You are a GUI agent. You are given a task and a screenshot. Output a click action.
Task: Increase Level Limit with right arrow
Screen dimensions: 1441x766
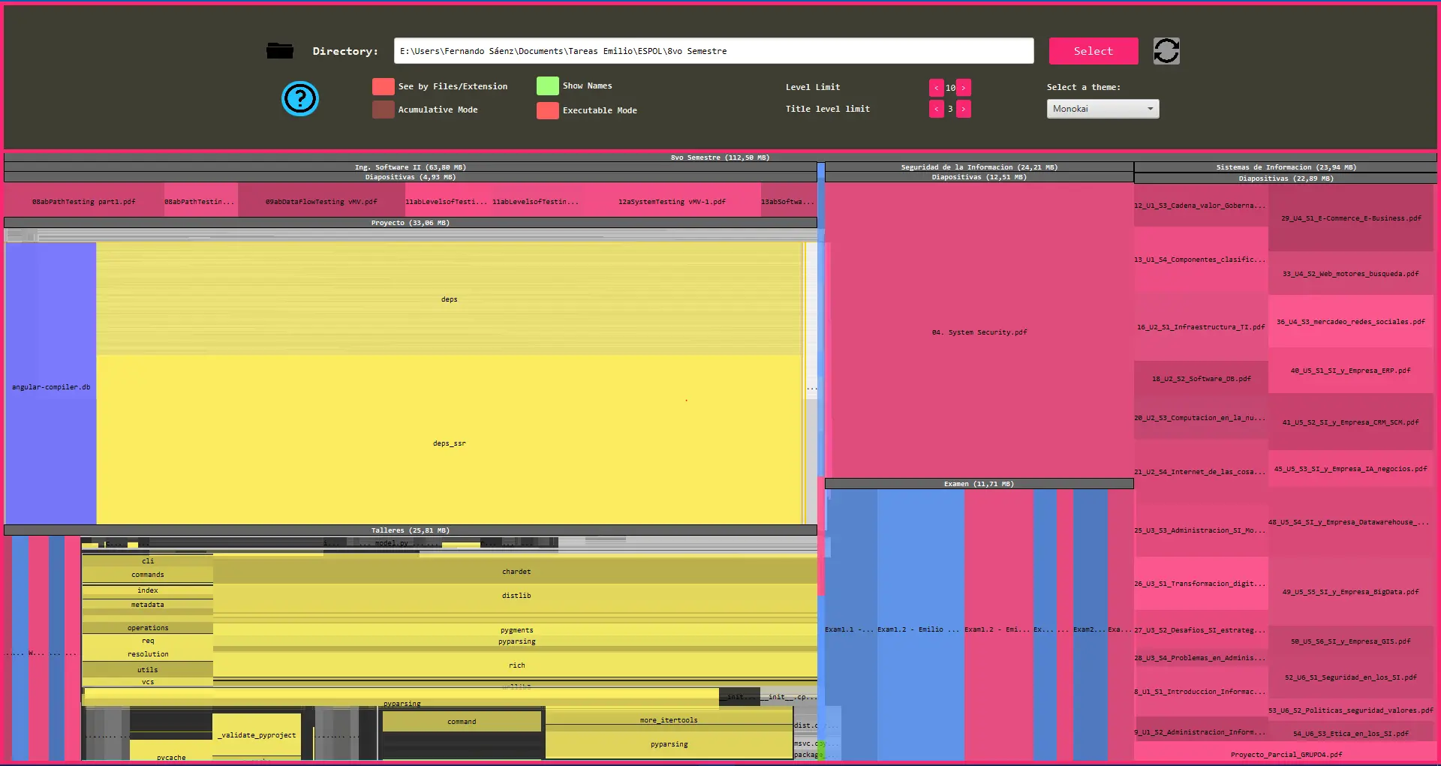pos(964,87)
